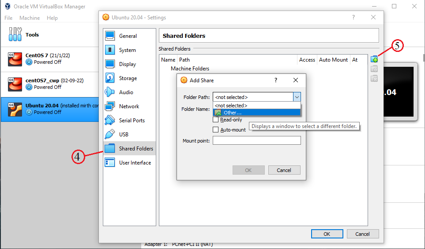The image size is (425, 249).
Task: Select the CentOS 7 virtual machine
Action: 49,59
